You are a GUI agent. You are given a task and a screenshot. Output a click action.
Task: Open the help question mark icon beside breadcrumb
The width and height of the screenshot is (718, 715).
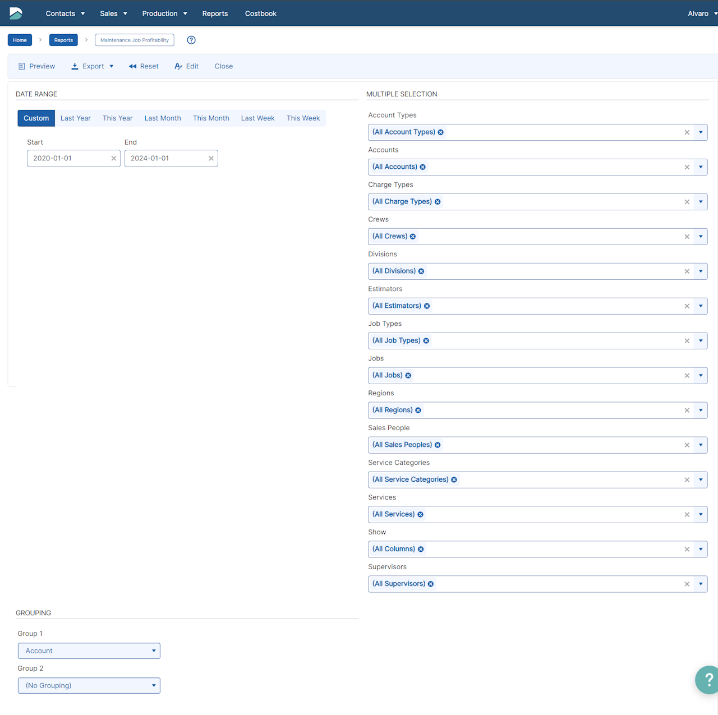point(191,40)
